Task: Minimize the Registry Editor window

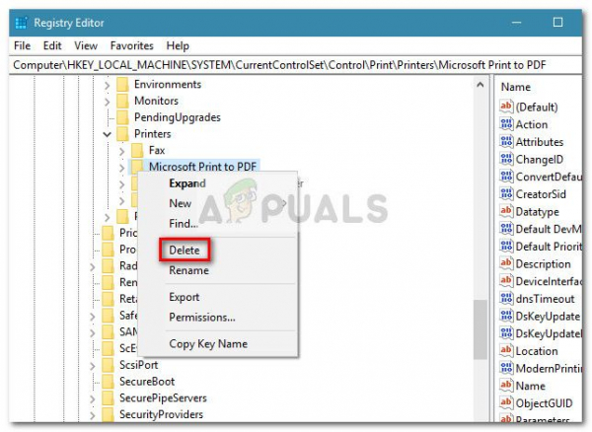Action: (x=516, y=23)
